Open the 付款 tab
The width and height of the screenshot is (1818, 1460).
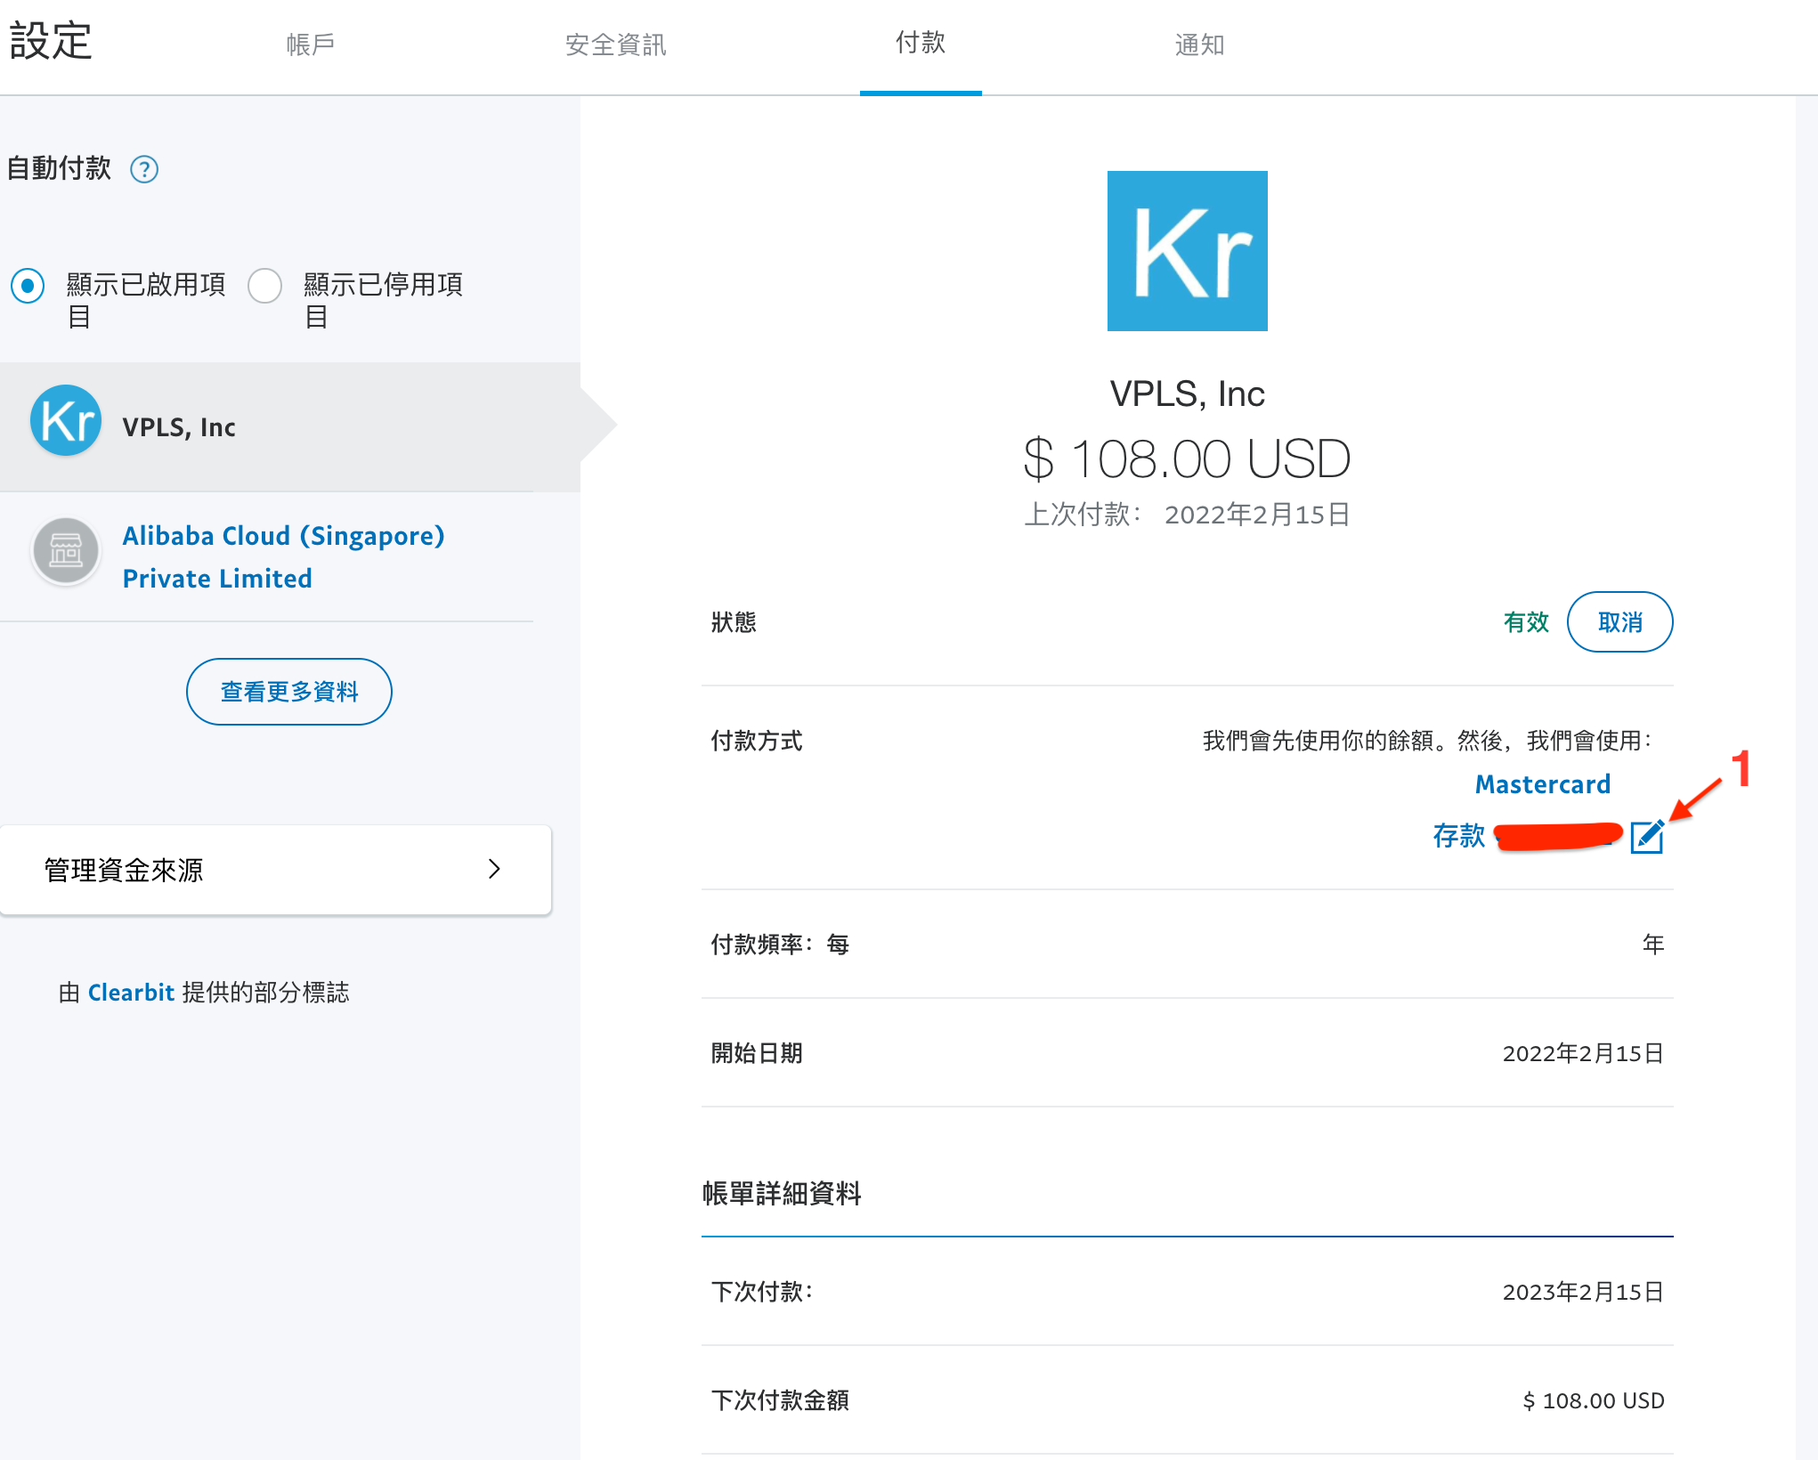click(921, 43)
